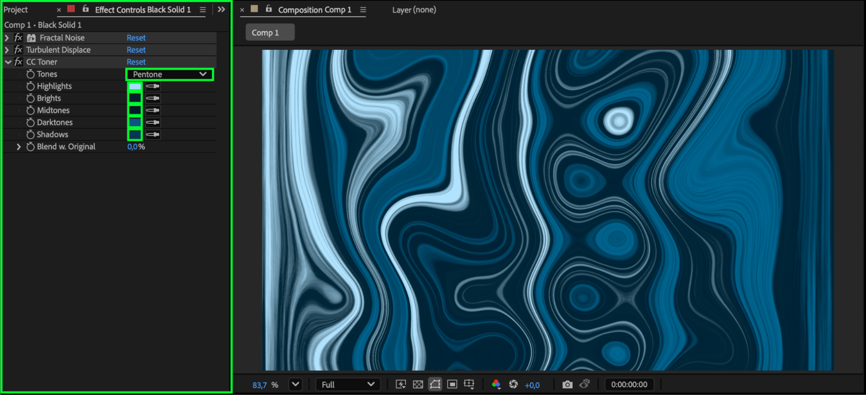Toggle the Region of Interest
The width and height of the screenshot is (866, 395).
pos(452,384)
